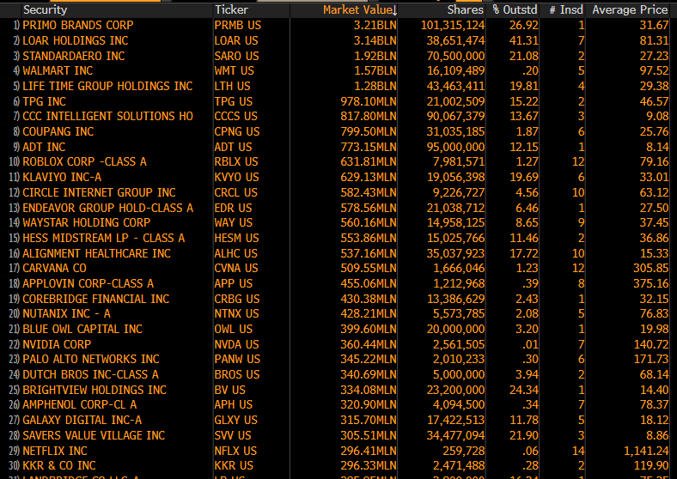Image resolution: width=677 pixels, height=479 pixels.
Task: Select shares value 95,000,000 for ADT
Action: tap(455, 147)
